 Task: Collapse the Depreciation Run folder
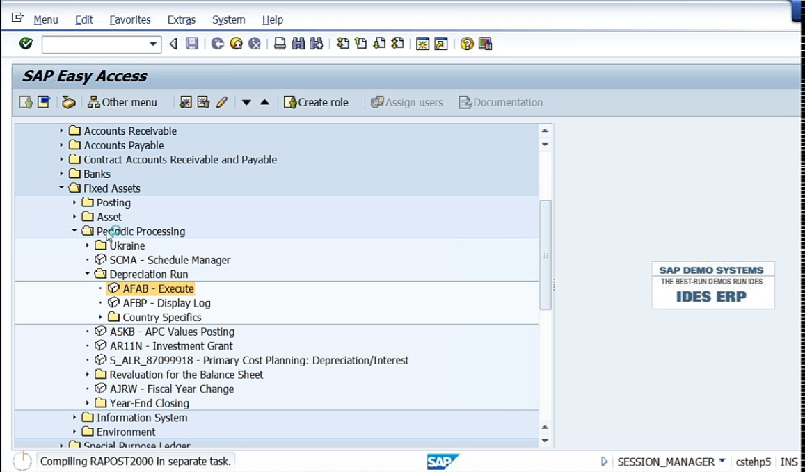(x=87, y=274)
